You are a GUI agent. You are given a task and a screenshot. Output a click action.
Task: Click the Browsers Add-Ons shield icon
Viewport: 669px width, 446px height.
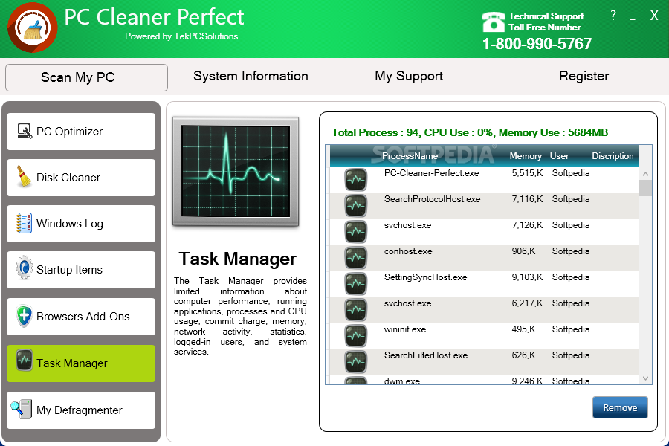pyautogui.click(x=25, y=316)
